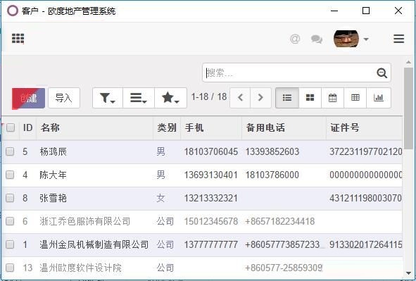Image resolution: width=416 pixels, height=281 pixels.
Task: Check the row for 温州欧度软件设计院
Action: [x=10, y=268]
